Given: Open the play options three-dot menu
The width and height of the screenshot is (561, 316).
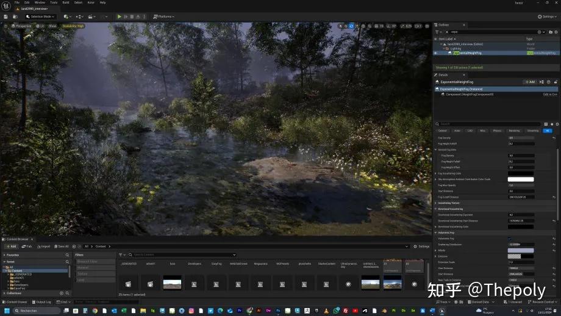Looking at the screenshot, I should [144, 16].
